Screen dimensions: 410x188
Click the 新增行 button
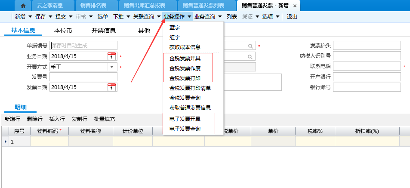[x=13, y=119]
